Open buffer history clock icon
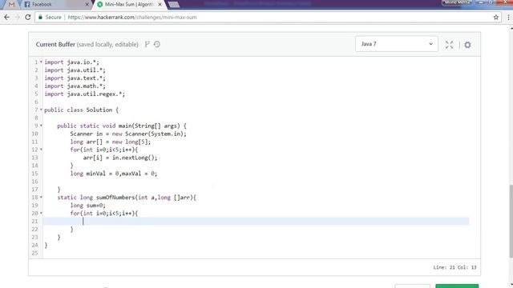The width and height of the screenshot is (513, 288). click(x=157, y=44)
